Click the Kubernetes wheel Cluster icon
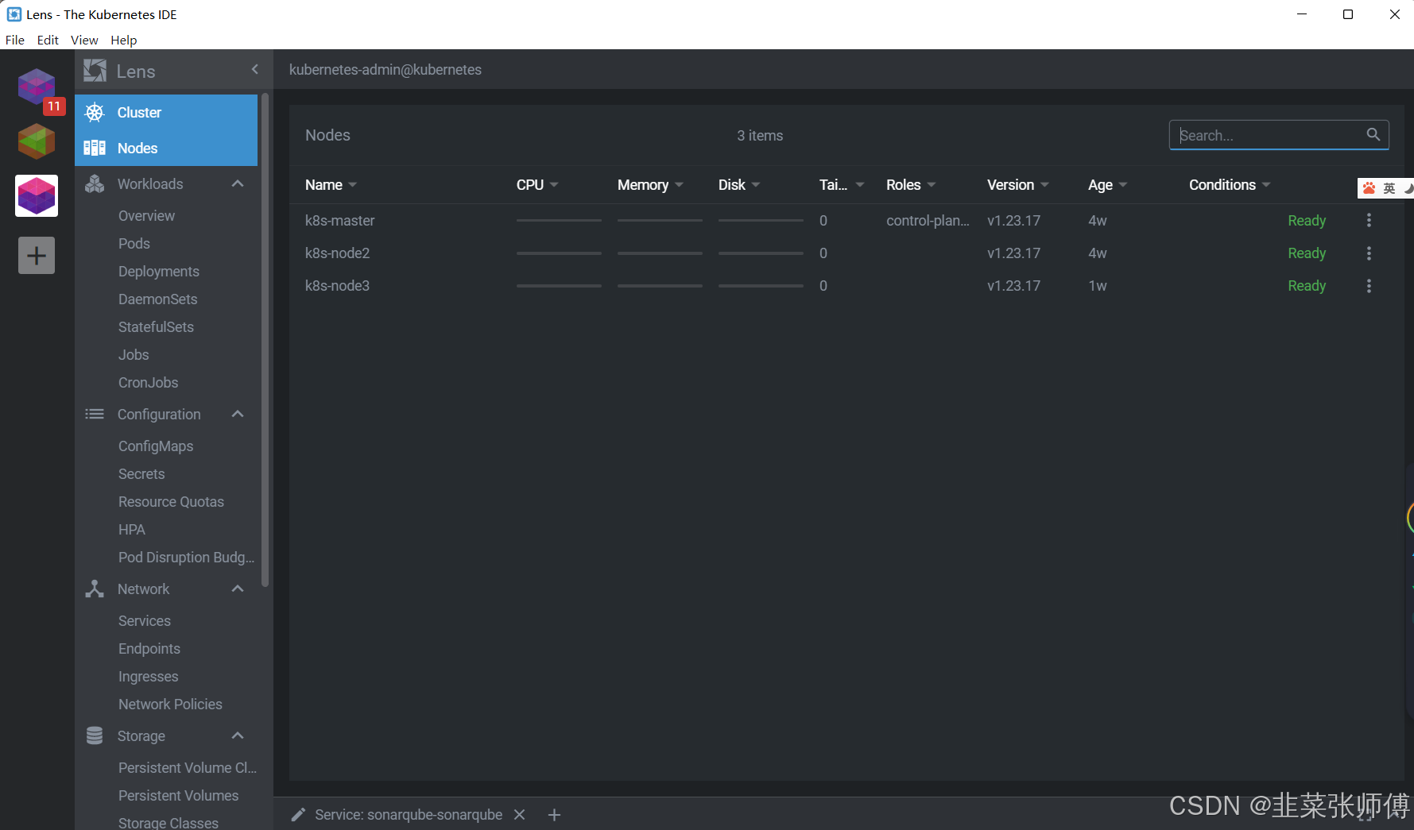The height and width of the screenshot is (830, 1414). tap(95, 113)
